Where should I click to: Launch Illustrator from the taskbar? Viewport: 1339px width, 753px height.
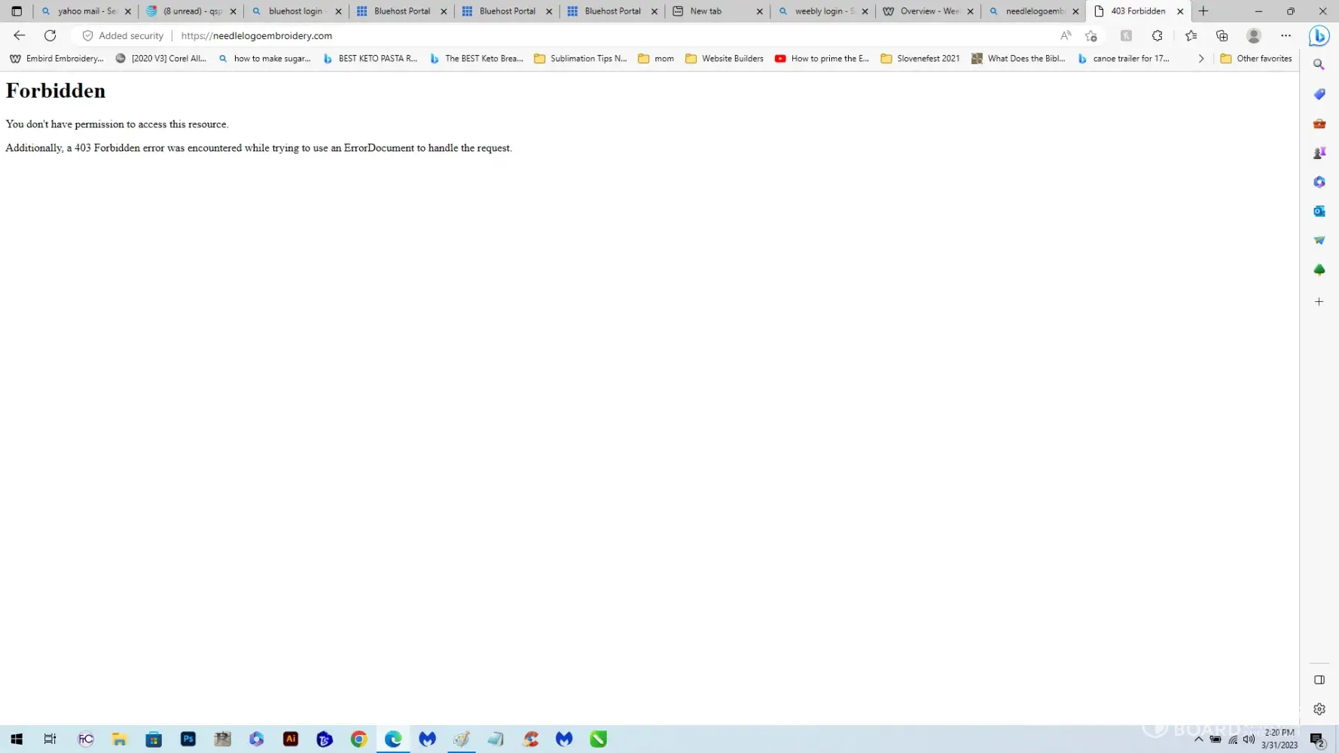coord(291,739)
